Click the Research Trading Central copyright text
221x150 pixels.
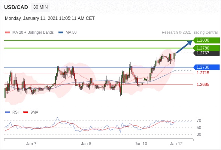coord(190,33)
